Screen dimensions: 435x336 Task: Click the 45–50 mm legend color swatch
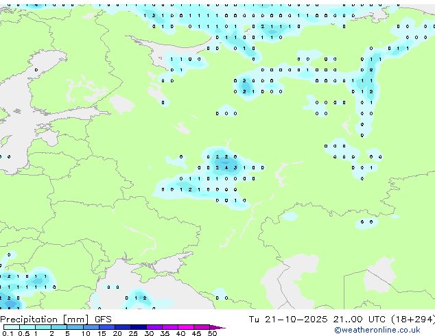point(202,327)
